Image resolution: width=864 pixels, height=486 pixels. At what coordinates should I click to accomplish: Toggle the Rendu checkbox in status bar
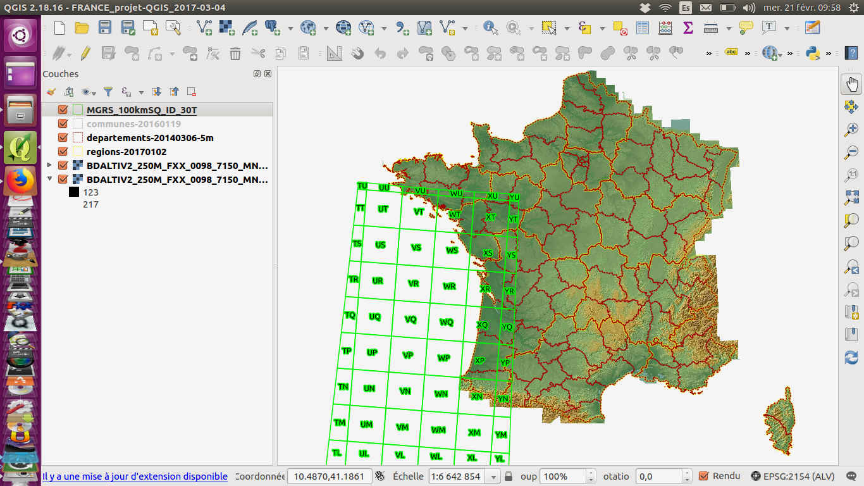coord(704,476)
